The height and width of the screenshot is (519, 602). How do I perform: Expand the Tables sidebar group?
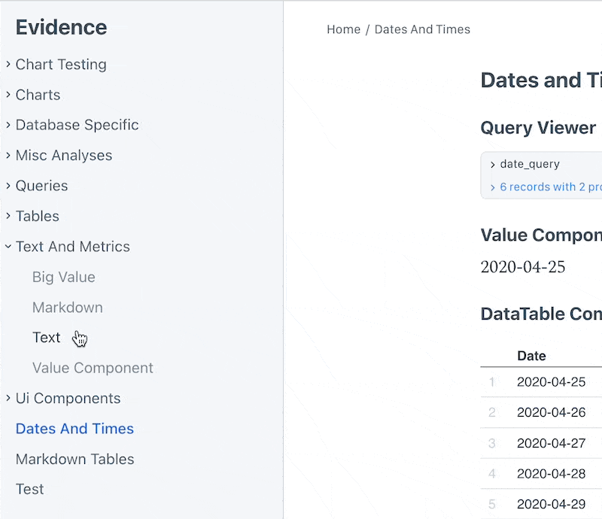click(x=8, y=216)
